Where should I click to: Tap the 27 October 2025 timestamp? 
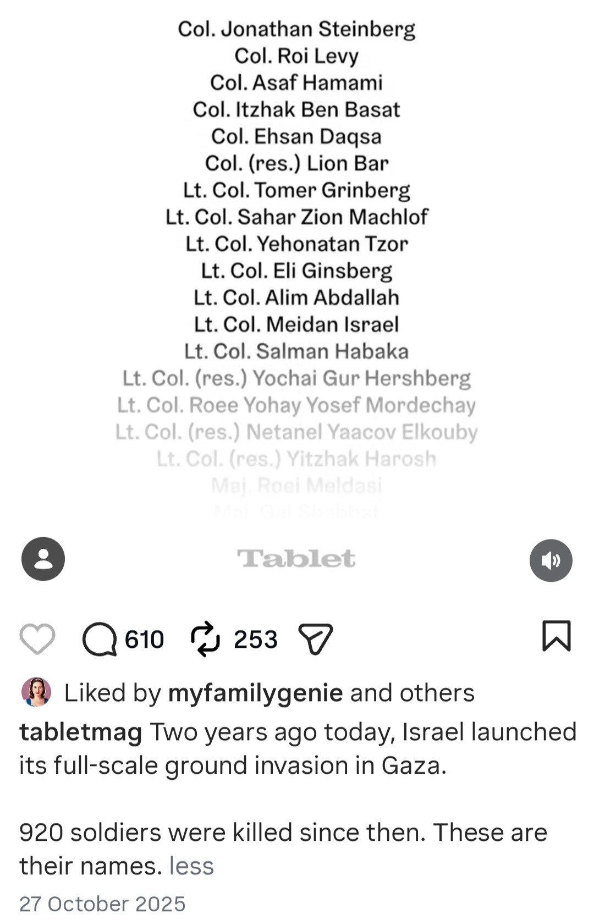click(x=103, y=904)
